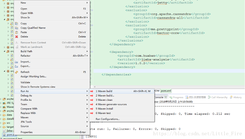This screenshot has height=139, width=245.
Task: Expand the JRE System Library node
Action: (1, 103)
